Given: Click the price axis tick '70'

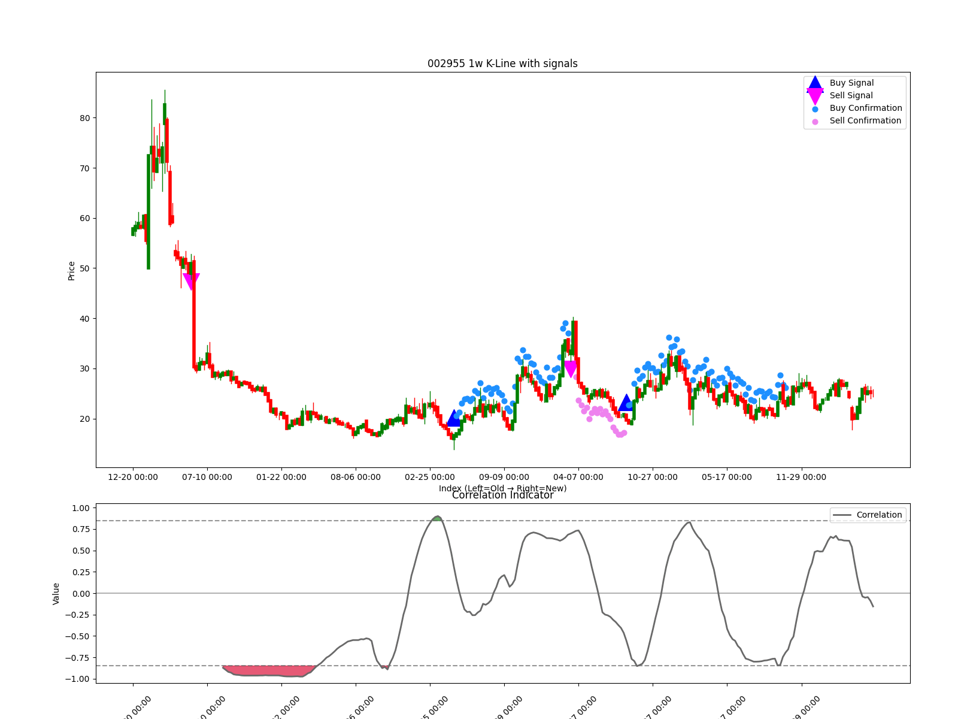Looking at the screenshot, I should [84, 168].
